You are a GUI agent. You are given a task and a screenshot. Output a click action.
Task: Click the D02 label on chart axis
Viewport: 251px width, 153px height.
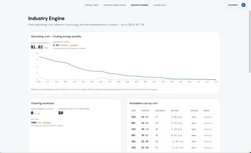(x=39, y=82)
